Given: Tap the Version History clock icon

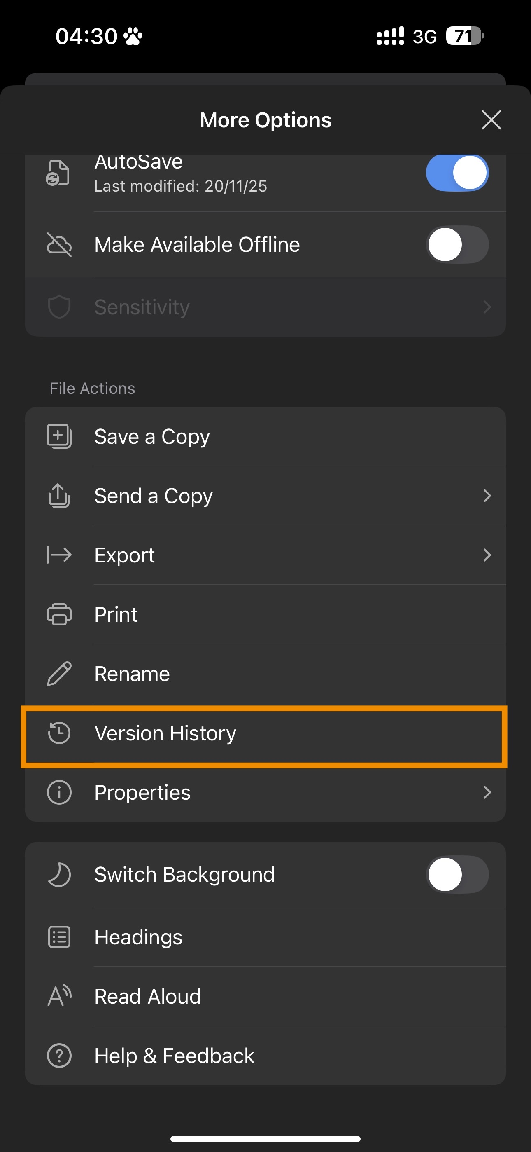Looking at the screenshot, I should click(x=59, y=733).
